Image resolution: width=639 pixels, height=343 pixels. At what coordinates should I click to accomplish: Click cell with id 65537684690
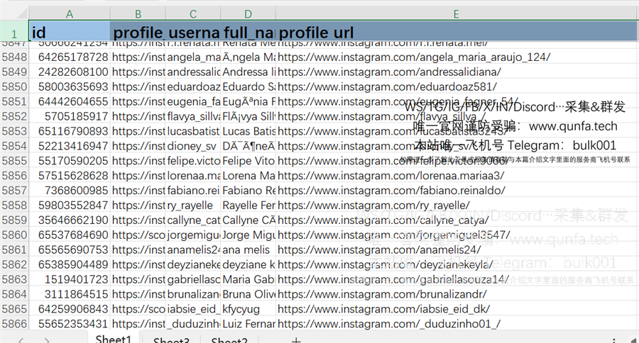[70, 235]
